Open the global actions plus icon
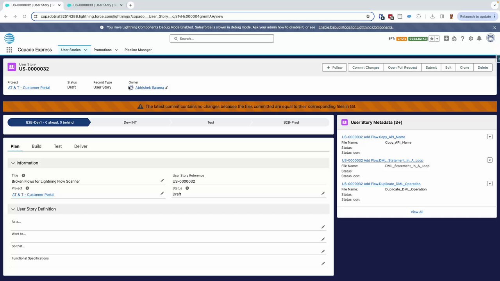Viewport: 500px width, 281px height. pyautogui.click(x=446, y=39)
